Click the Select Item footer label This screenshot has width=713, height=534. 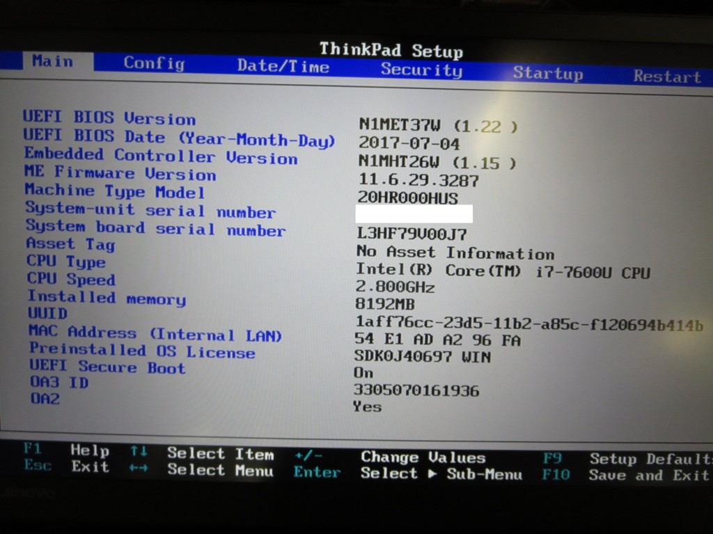(221, 453)
